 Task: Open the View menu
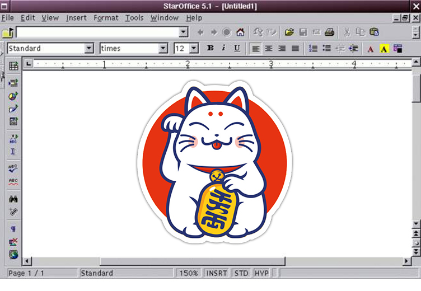point(50,18)
